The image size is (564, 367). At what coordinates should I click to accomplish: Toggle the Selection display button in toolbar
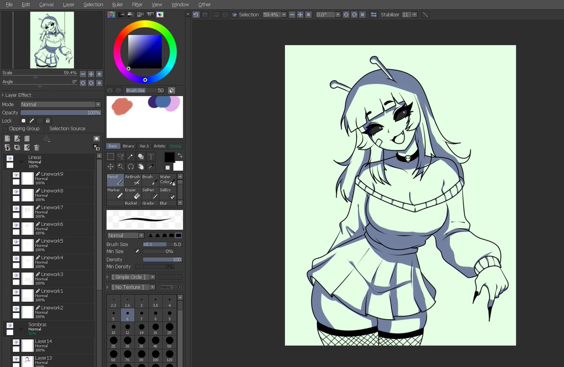[245, 15]
